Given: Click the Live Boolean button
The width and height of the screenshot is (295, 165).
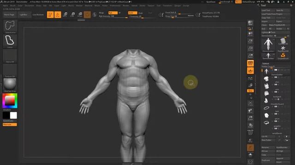Looking at the screenshot, I should coord(38,15).
